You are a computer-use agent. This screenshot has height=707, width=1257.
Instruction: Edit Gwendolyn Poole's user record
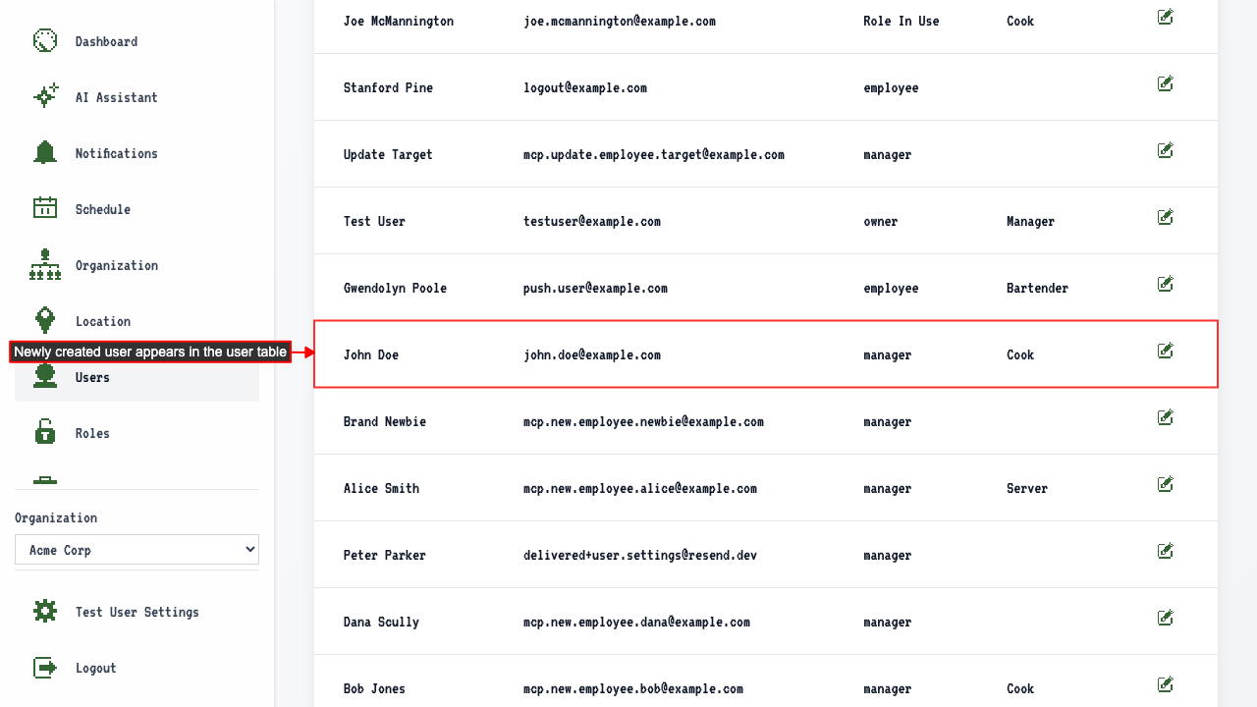(x=1165, y=284)
